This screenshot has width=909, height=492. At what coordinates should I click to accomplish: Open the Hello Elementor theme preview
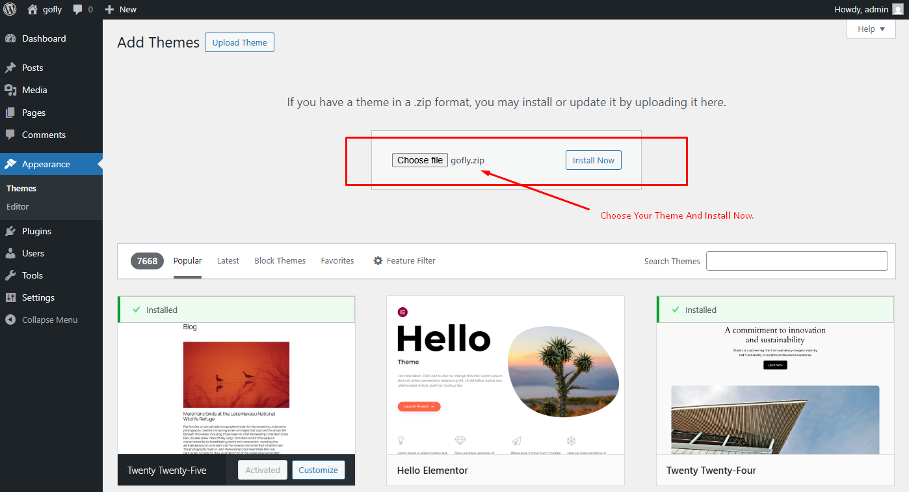tap(505, 377)
